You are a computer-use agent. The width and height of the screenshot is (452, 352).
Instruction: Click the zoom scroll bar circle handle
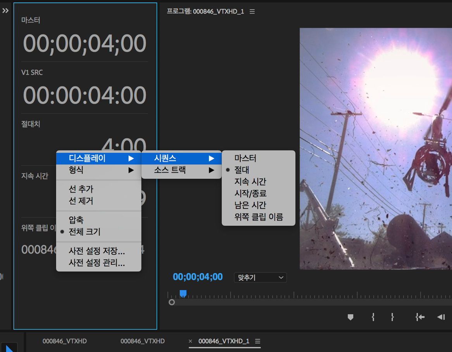coord(172,302)
